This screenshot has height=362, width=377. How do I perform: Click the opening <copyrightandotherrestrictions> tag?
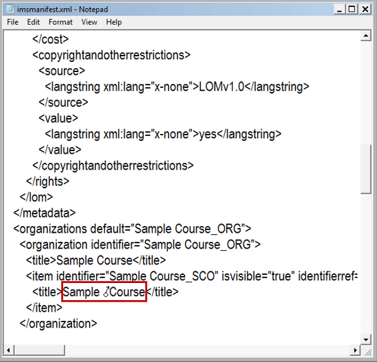pos(112,56)
